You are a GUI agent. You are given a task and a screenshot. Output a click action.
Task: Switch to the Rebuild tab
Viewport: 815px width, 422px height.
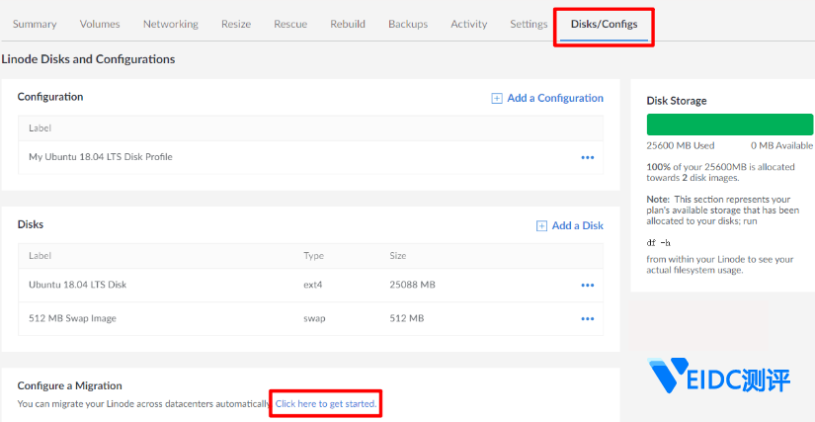[x=348, y=25]
